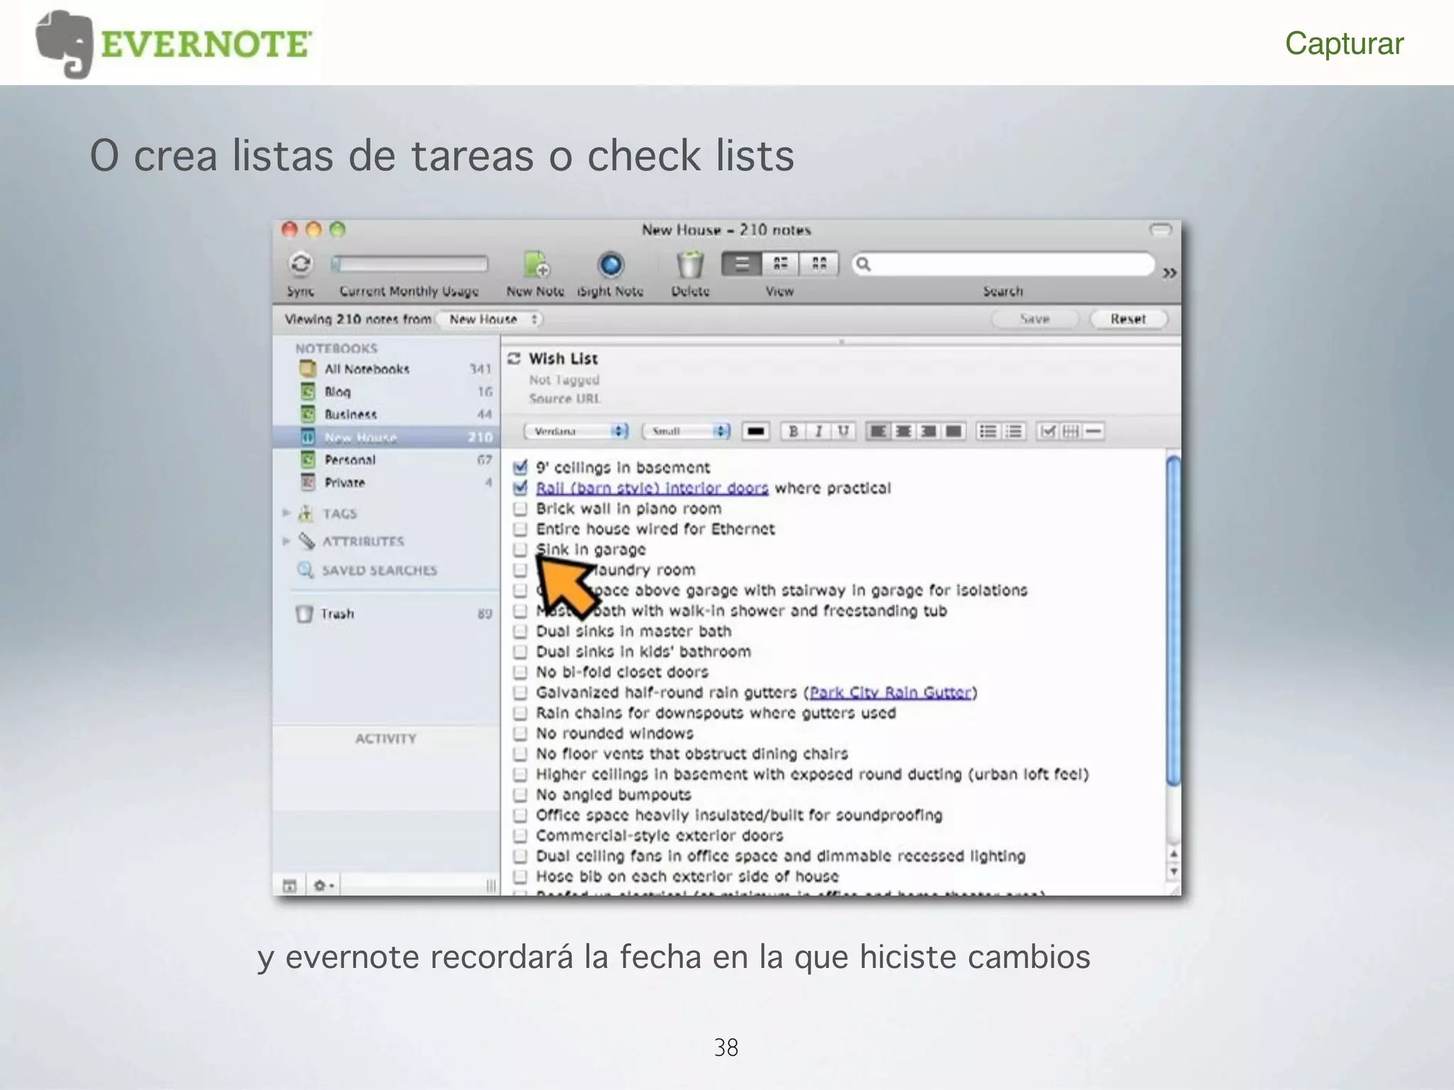The height and width of the screenshot is (1090, 1454).
Task: Click the magnifier icon in search field
Action: (x=863, y=264)
